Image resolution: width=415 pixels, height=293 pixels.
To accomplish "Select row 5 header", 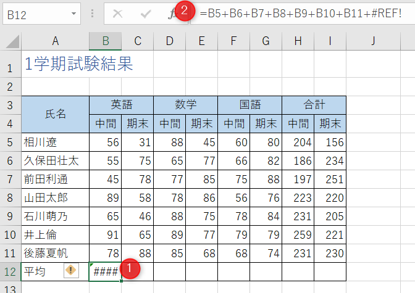I will (10, 142).
